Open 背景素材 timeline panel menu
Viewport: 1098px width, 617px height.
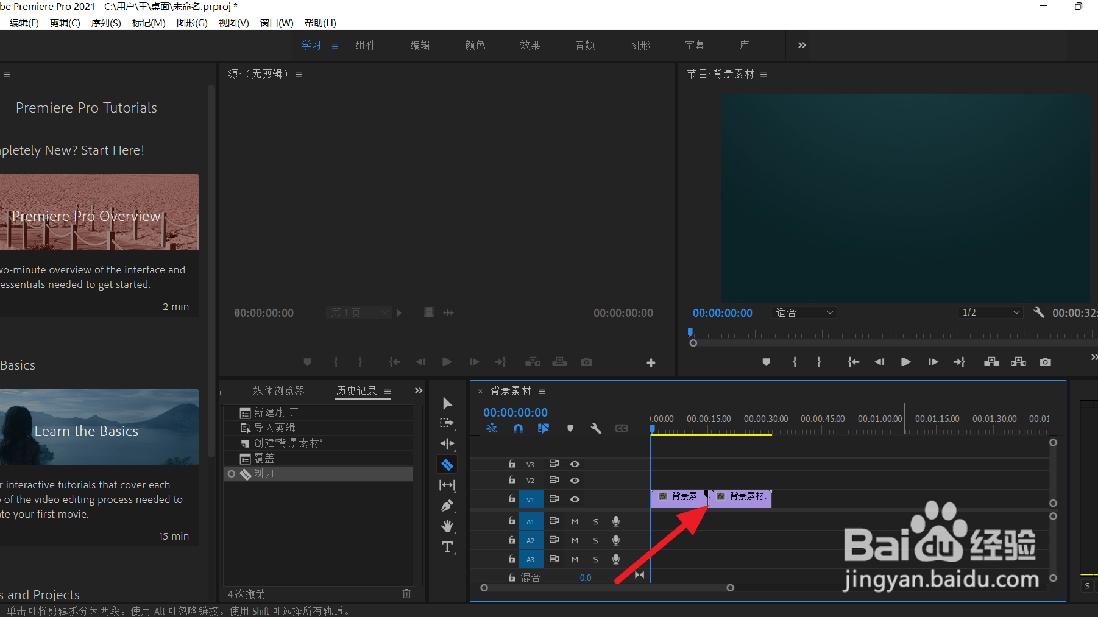542,391
